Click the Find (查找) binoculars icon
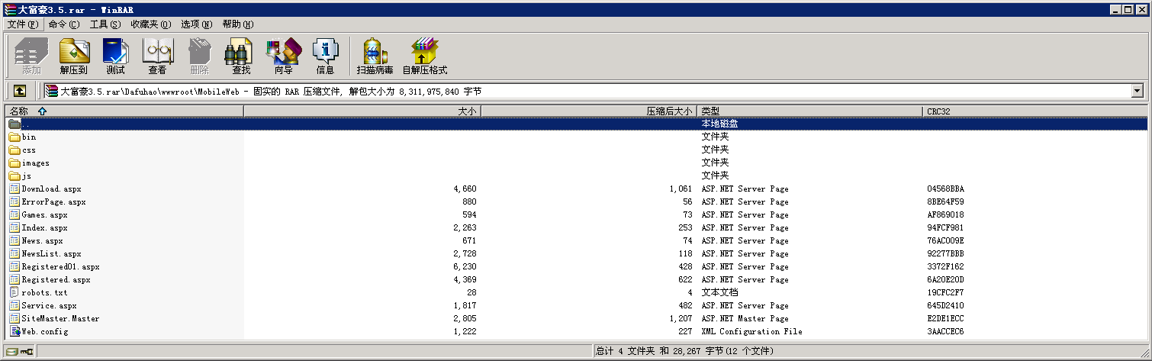1152x361 pixels. [x=240, y=56]
